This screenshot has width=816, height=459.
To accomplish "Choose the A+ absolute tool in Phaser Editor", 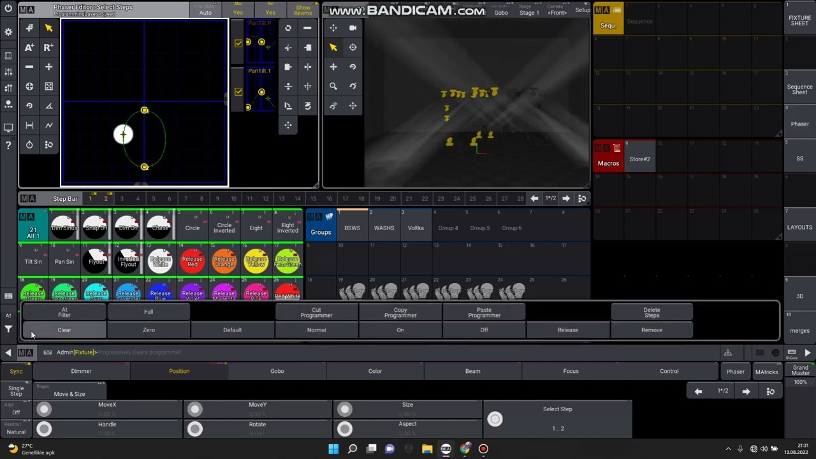I will tap(29, 47).
